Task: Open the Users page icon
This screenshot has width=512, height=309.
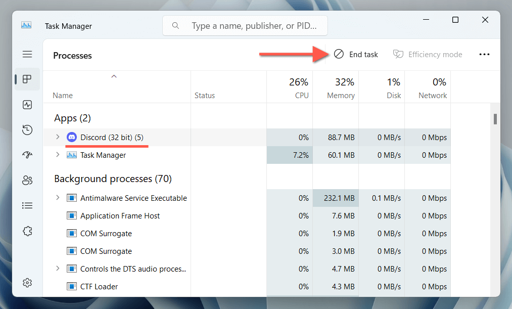Action: [x=27, y=181]
